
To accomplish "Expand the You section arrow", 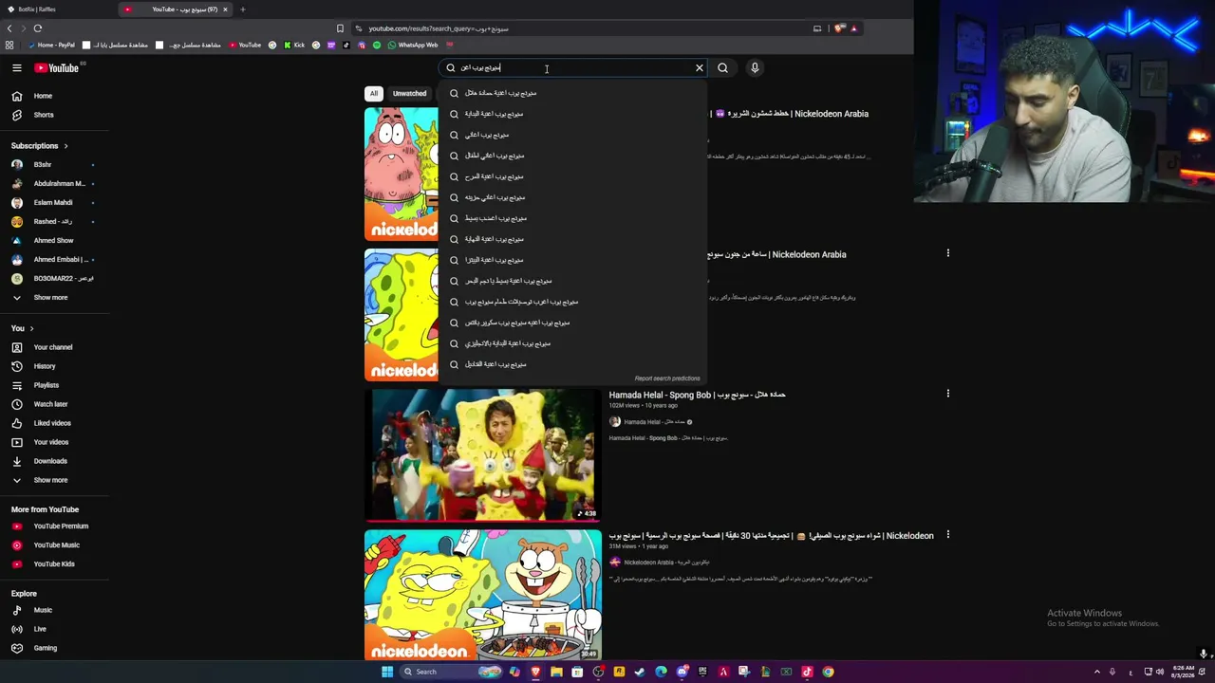I will tap(31, 328).
